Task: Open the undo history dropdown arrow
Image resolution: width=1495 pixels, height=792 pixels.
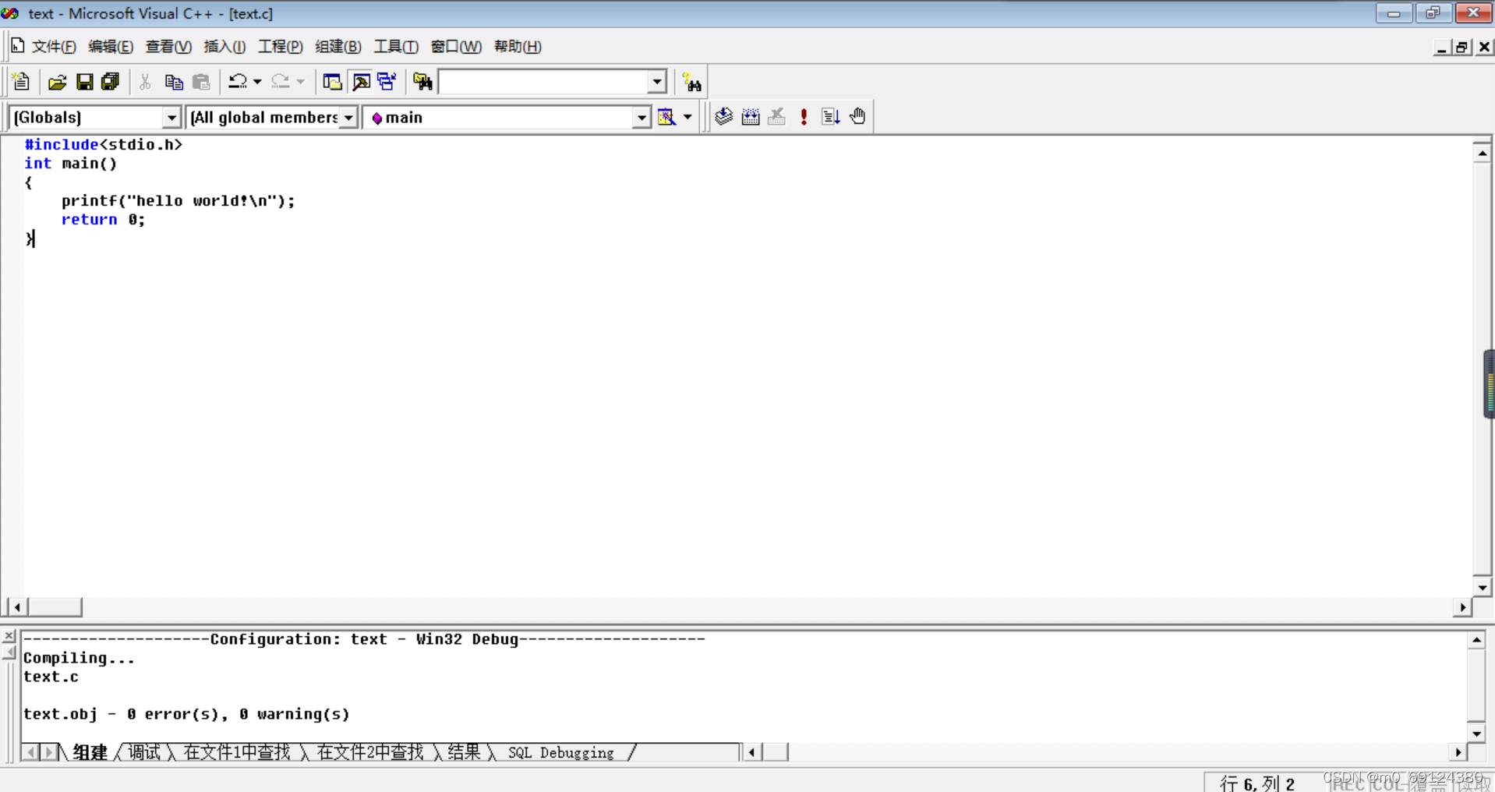Action: pos(257,82)
